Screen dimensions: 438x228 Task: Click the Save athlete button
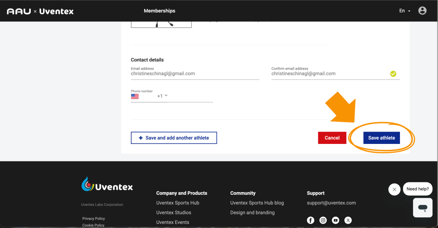coord(382,138)
